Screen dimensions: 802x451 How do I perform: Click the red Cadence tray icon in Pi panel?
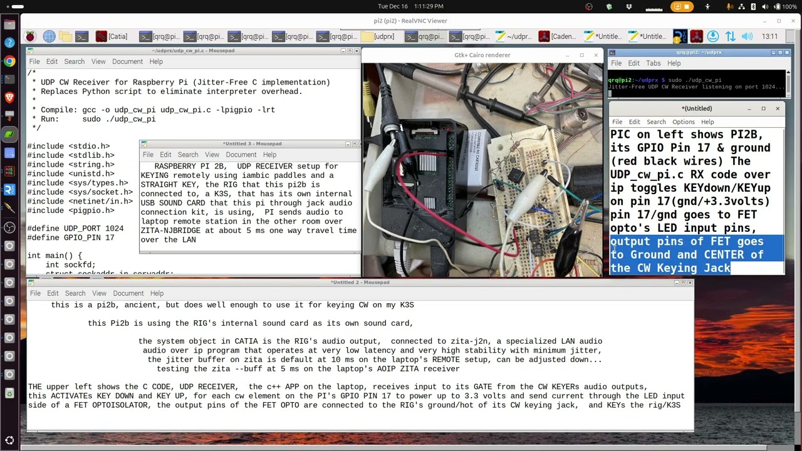(x=696, y=37)
